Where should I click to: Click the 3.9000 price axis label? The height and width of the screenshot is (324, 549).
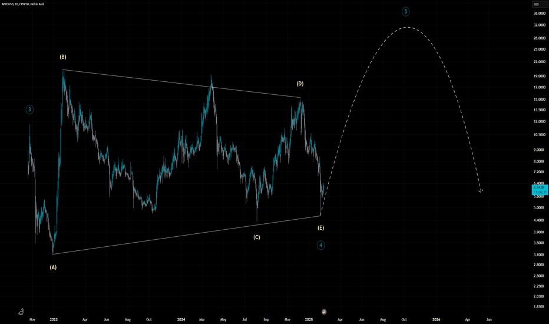(x=540, y=232)
